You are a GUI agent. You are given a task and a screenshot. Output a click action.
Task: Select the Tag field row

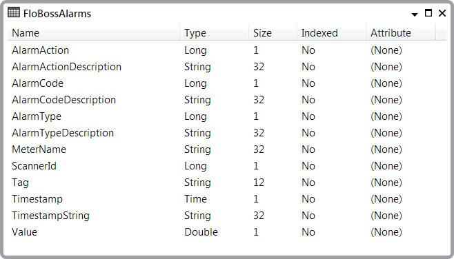[227, 183]
